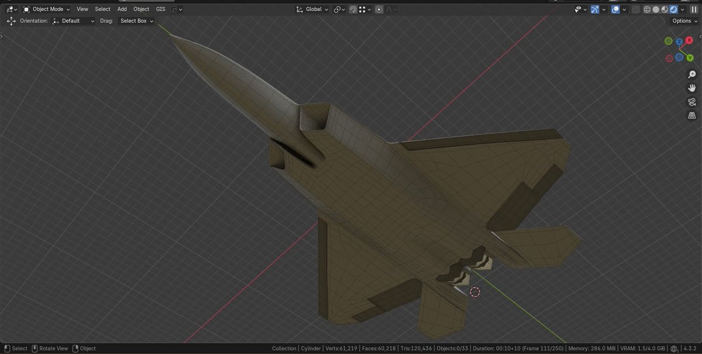Switch to material preview shading
This screenshot has width=702, height=354.
pyautogui.click(x=665, y=9)
